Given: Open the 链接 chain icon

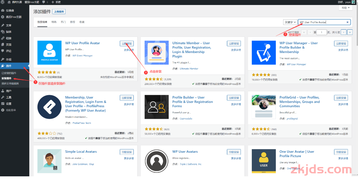Looking at the screenshot, I should pyautogui.click(x=3, y=38).
